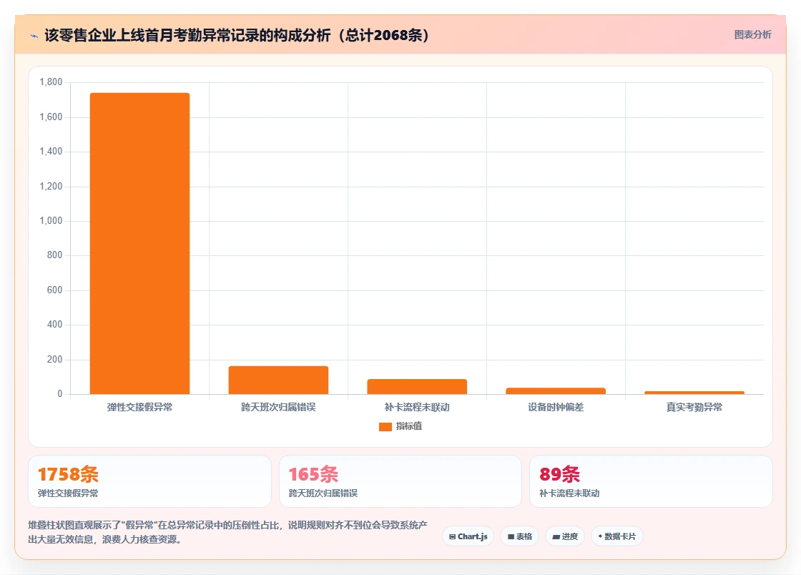Click the lightning icon beside the chart title
801x575 pixels.
click(34, 36)
